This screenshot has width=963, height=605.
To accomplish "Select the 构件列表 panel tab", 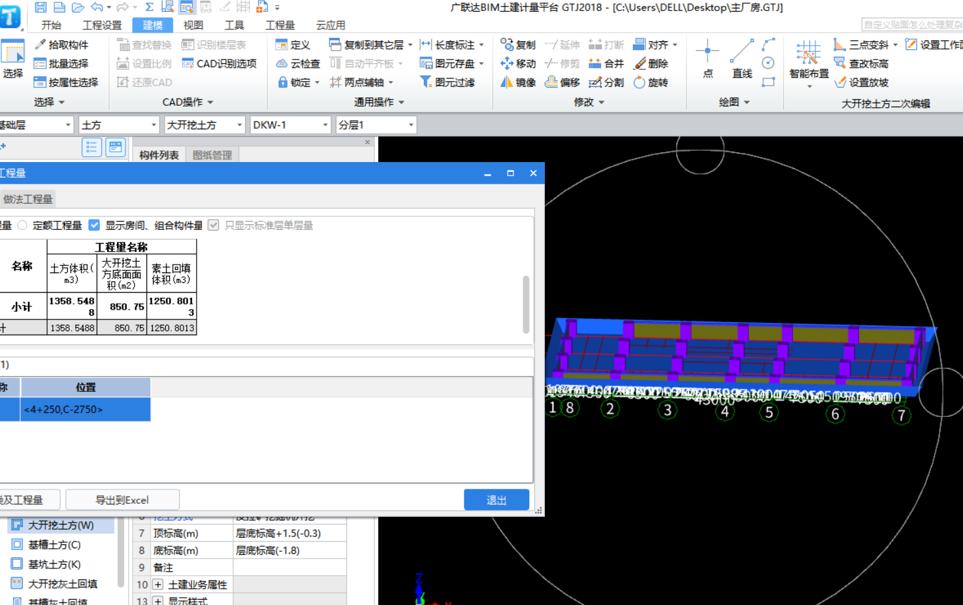I will 159,155.
